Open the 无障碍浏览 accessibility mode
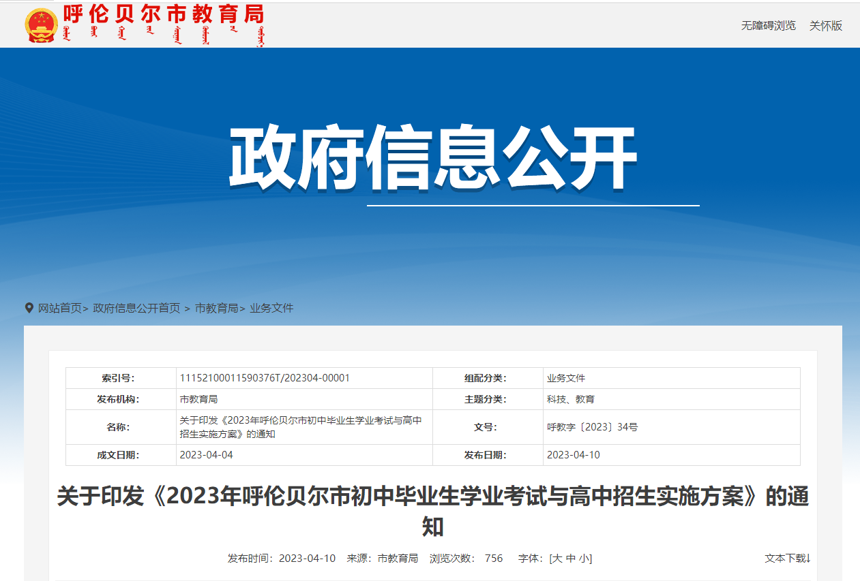 pos(768,26)
